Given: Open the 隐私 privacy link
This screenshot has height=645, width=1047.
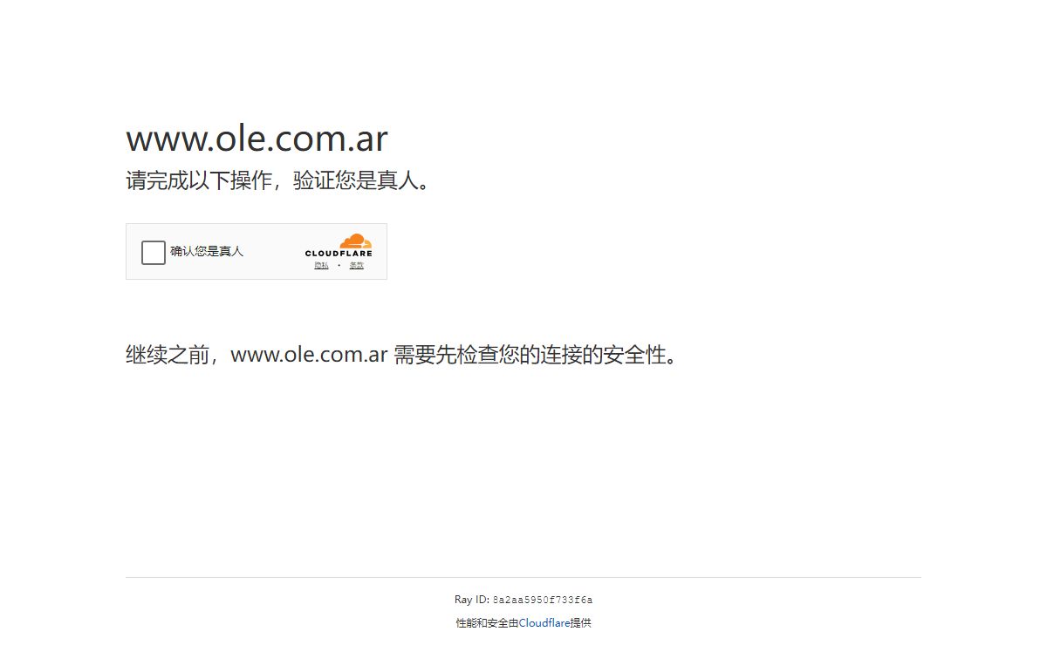Looking at the screenshot, I should (x=321, y=265).
